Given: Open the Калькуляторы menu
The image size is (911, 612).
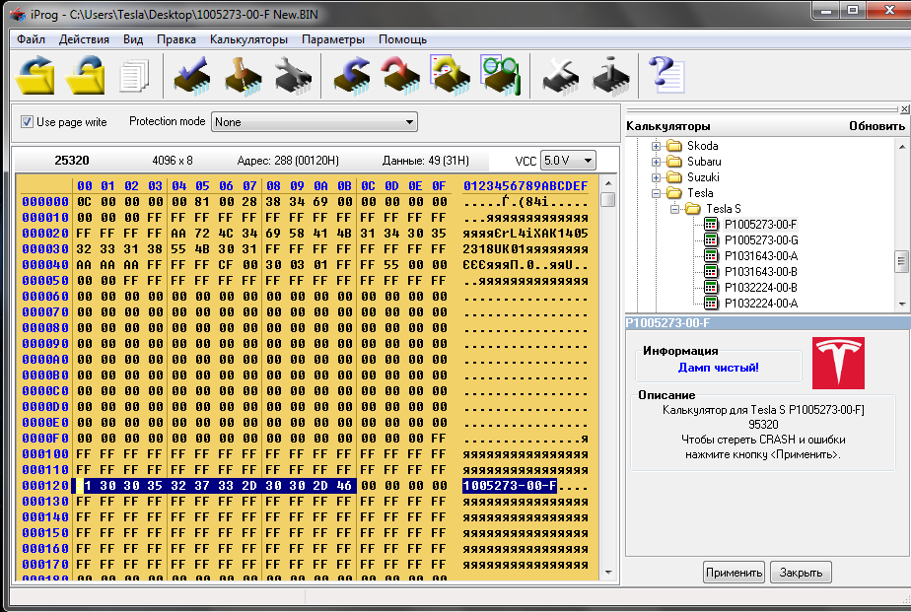Looking at the screenshot, I should (248, 38).
